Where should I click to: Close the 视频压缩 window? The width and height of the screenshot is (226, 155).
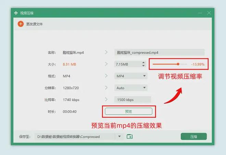coord(209,13)
